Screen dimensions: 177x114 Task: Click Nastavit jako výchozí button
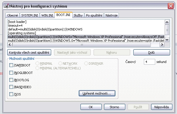(72, 53)
